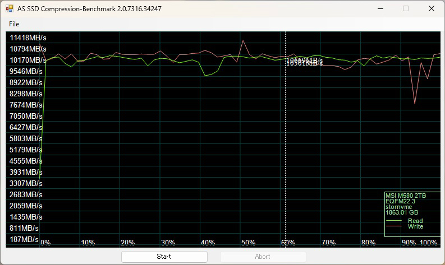Click the 3307MB/s axis label
The height and width of the screenshot is (265, 445).
pos(26,183)
